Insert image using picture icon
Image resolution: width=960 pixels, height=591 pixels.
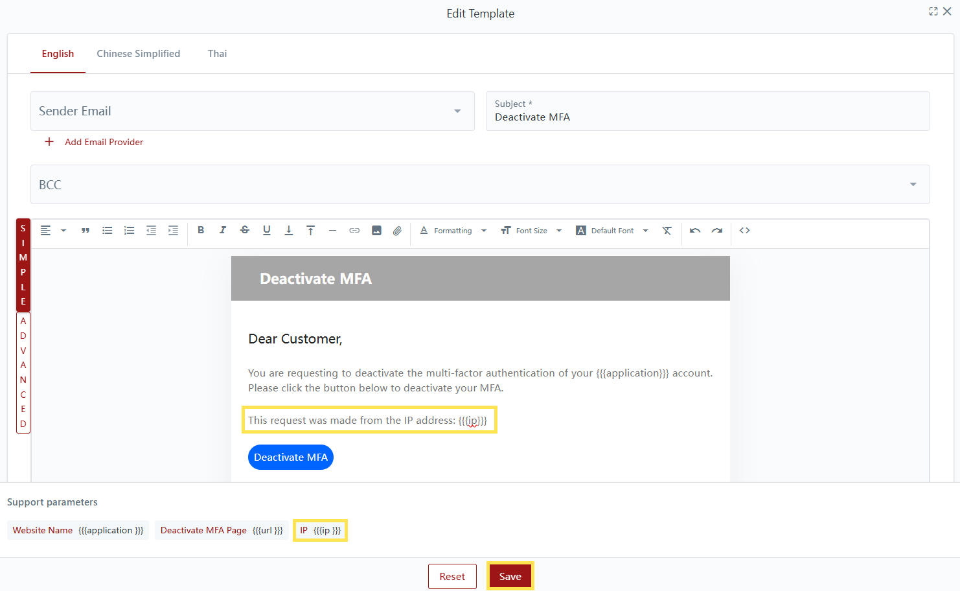coord(376,231)
